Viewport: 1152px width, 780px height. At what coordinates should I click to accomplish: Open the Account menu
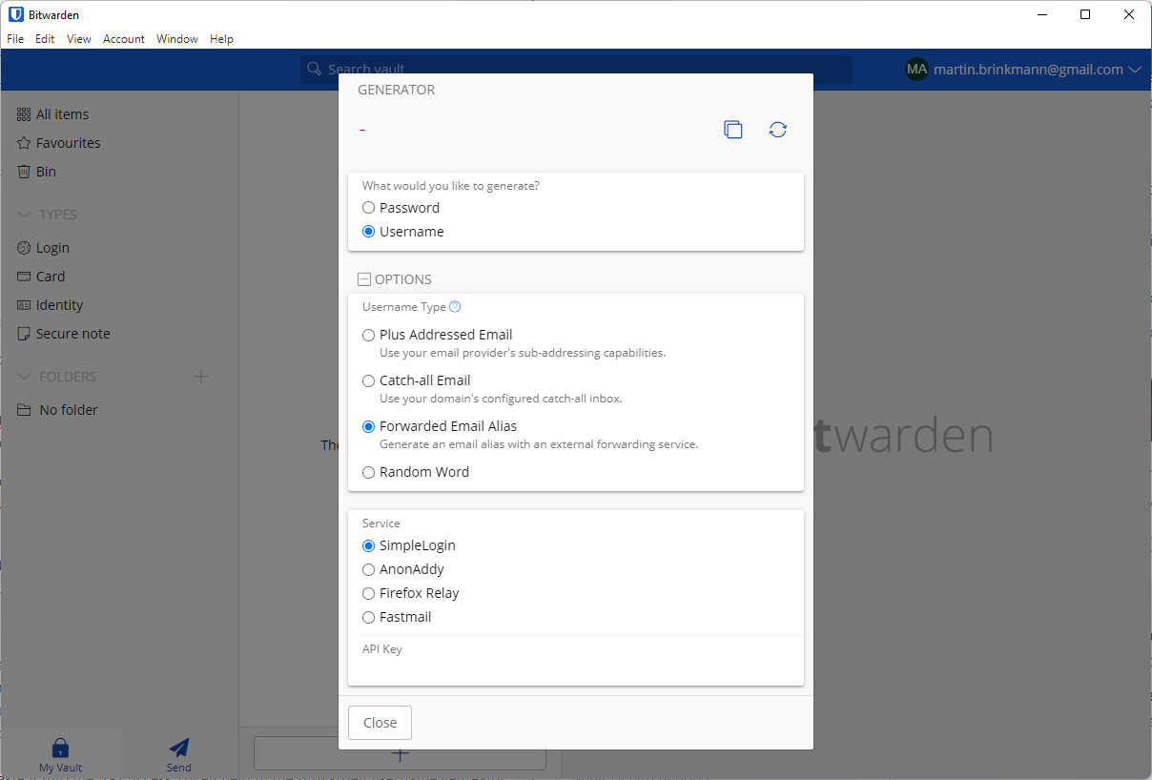pos(123,39)
